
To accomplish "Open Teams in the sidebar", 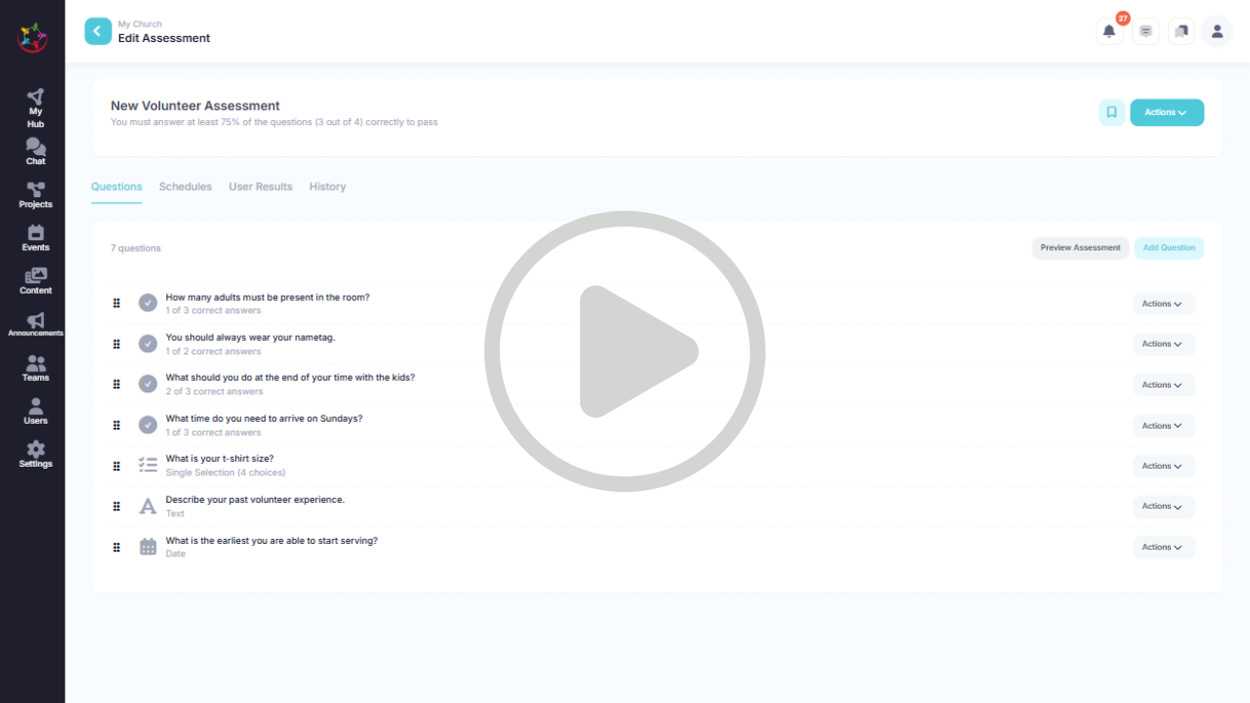I will coord(35,368).
